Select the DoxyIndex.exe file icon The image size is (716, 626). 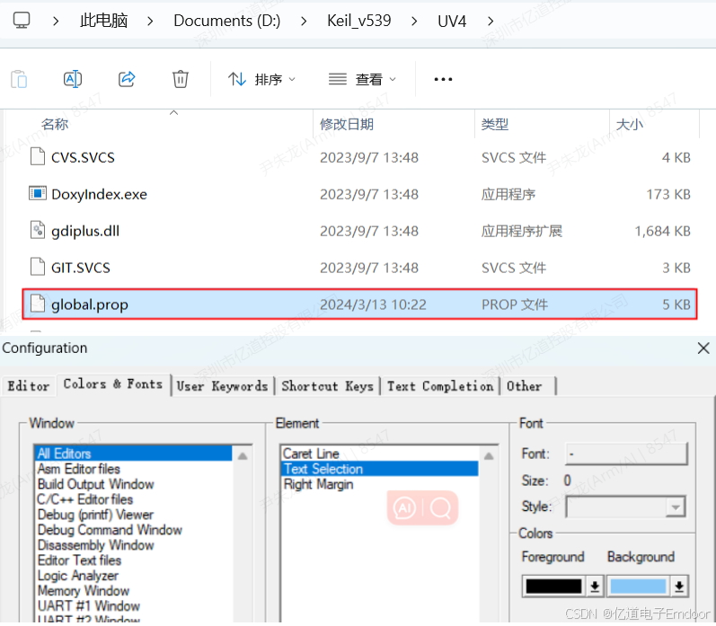tap(37, 194)
